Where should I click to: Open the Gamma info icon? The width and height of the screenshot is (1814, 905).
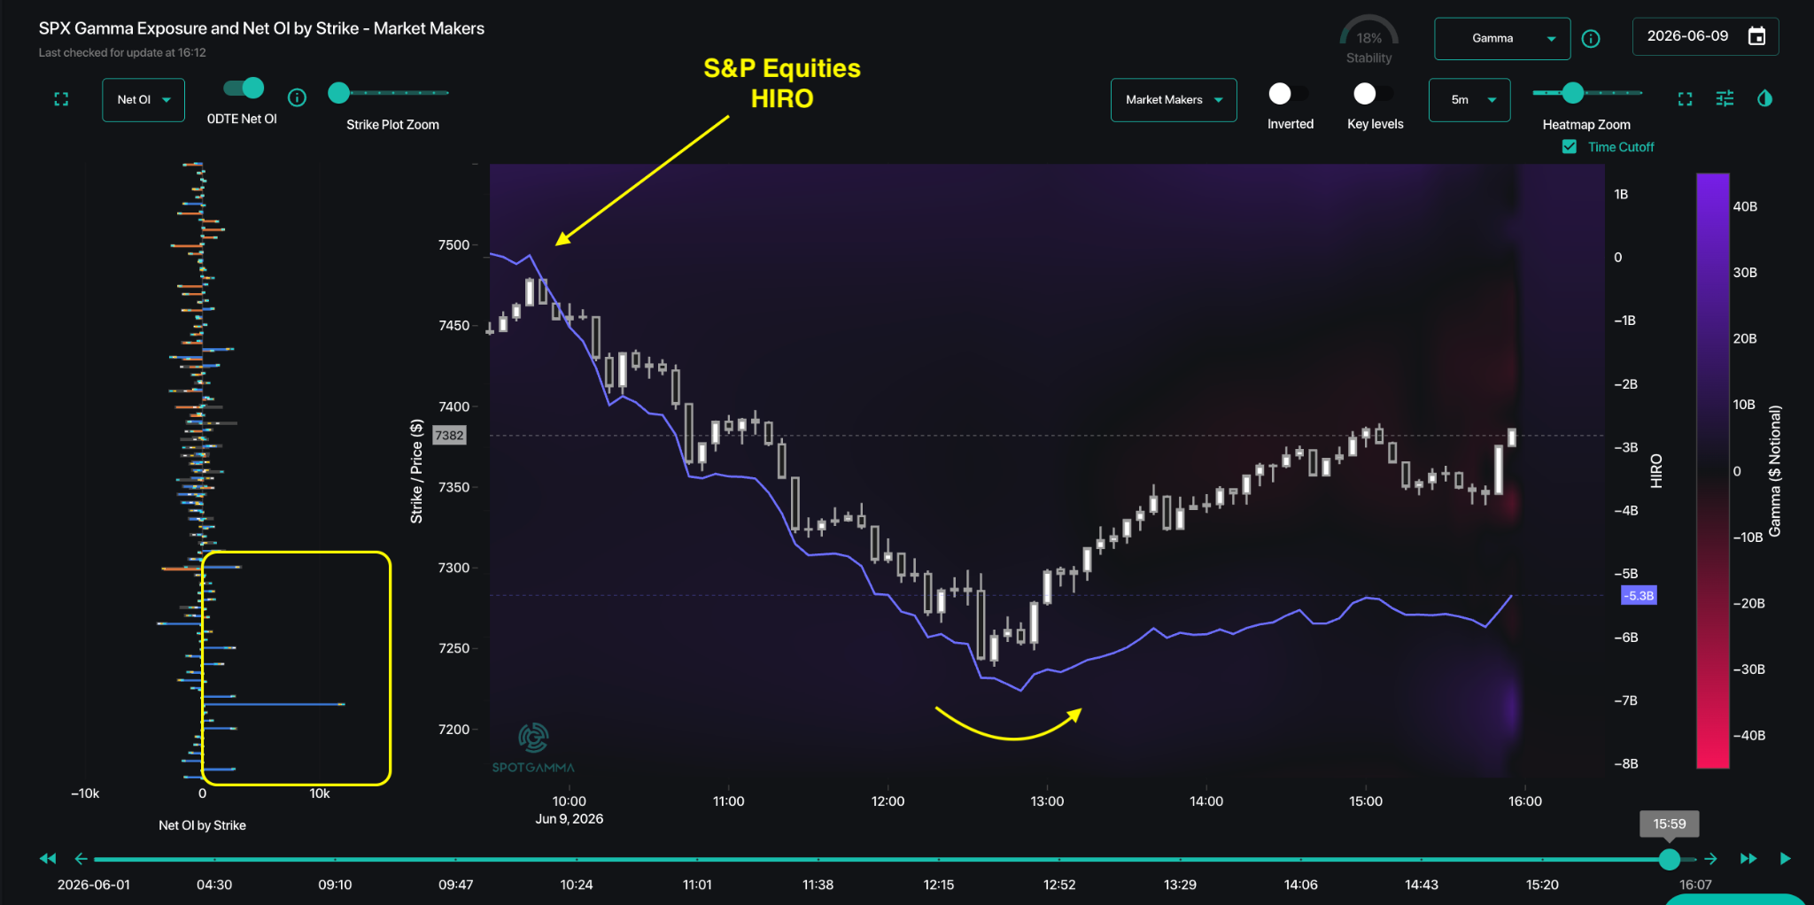pos(1591,39)
